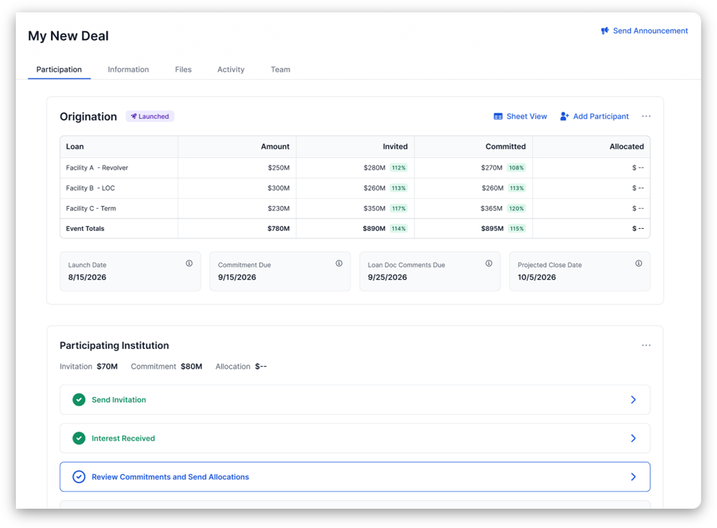Click the Facility C - Term row
Viewport: 717px width, 528px height.
tap(355, 208)
